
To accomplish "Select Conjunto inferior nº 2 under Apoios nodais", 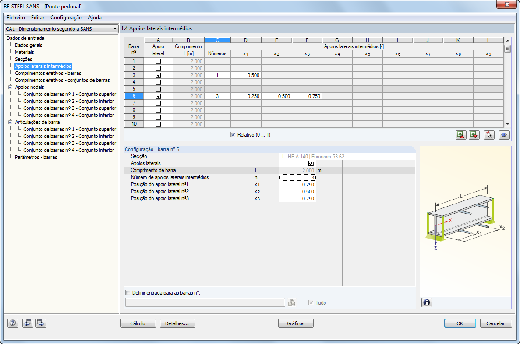I will point(68,101).
